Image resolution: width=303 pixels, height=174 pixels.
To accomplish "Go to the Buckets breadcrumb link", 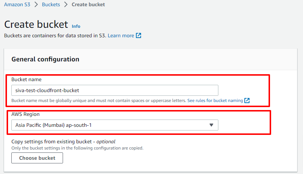I will click(x=51, y=4).
